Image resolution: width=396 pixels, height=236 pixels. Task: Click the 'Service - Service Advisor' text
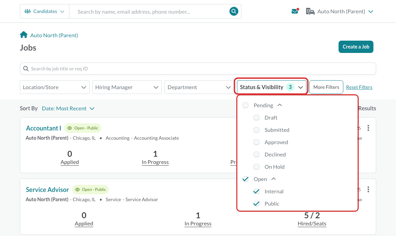132,199
